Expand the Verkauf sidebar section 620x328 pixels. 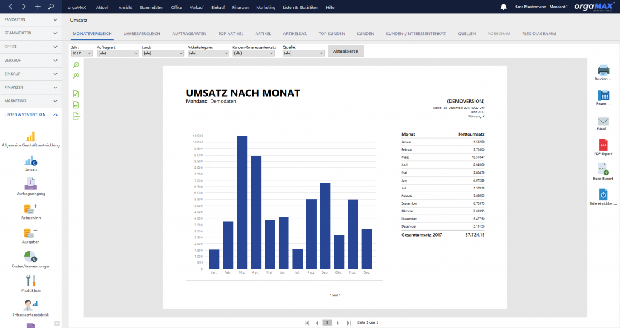(31, 60)
